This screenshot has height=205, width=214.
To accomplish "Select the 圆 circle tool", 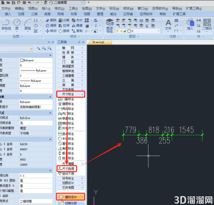I will [17, 24].
